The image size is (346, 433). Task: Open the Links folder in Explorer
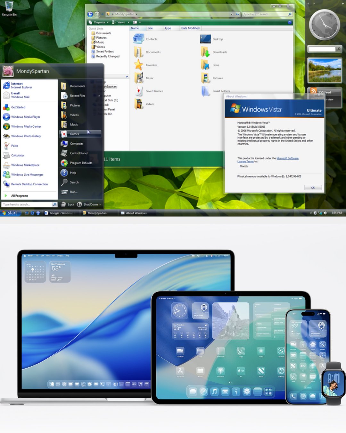point(210,65)
